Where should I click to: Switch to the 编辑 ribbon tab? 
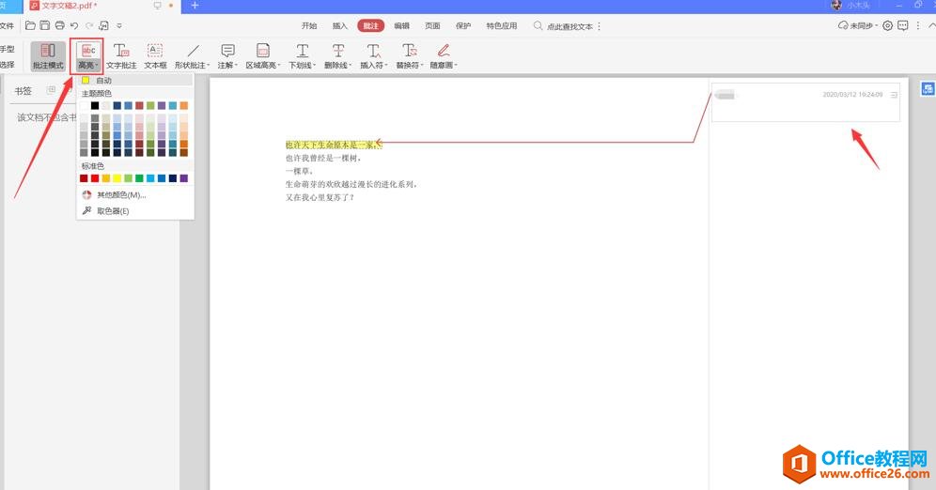click(401, 26)
